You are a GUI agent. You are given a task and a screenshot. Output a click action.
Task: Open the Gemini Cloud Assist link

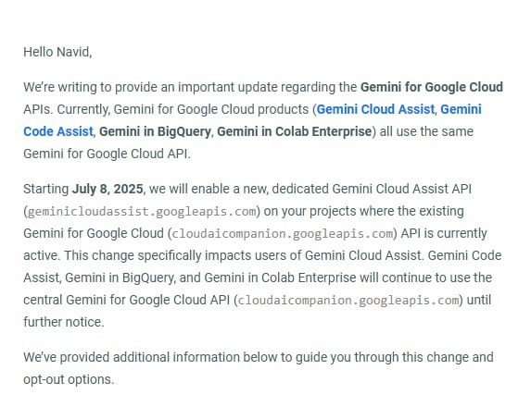click(375, 109)
